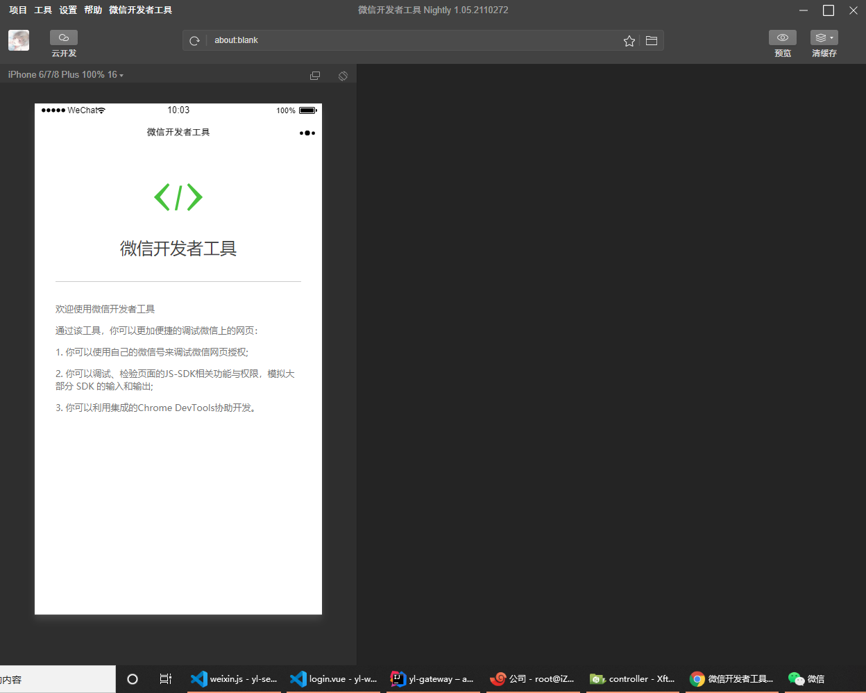866x693 pixels.
Task: Open the 帮助 menu
Action: 93,10
